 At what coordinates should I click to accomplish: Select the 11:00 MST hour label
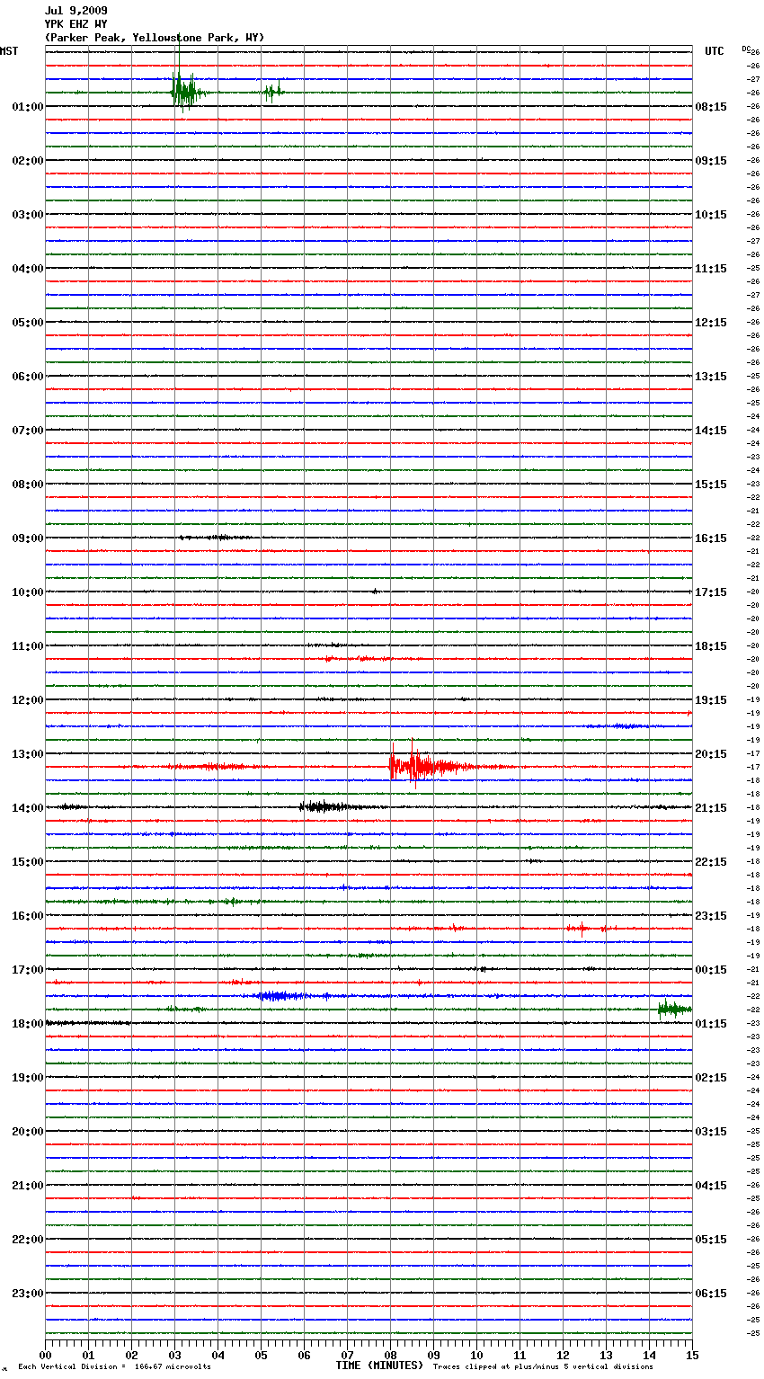coord(27,646)
